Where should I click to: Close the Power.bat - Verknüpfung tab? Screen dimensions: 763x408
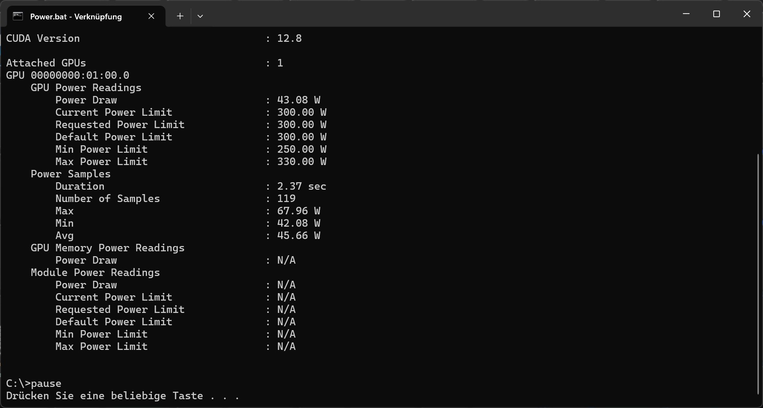pyautogui.click(x=151, y=16)
